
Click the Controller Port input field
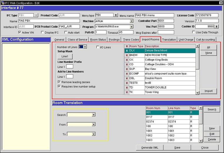(166, 21)
